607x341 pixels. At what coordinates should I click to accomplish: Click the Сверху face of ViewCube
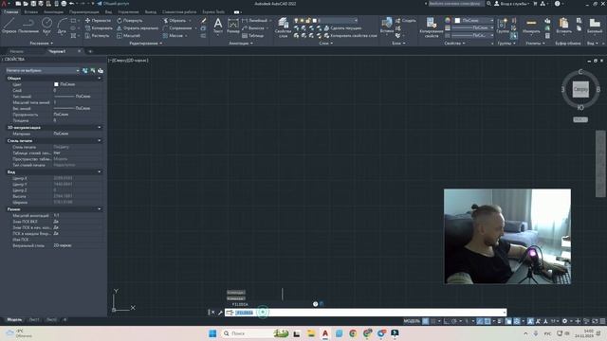(x=580, y=89)
